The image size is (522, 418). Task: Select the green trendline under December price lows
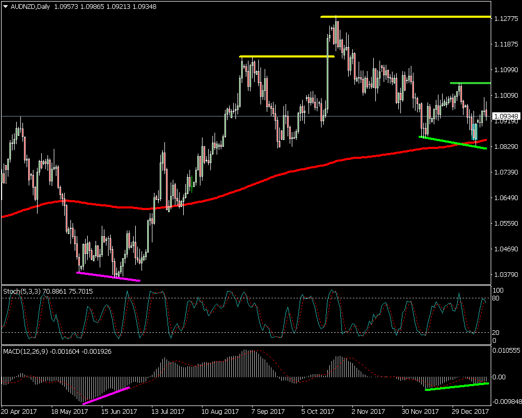[x=452, y=142]
